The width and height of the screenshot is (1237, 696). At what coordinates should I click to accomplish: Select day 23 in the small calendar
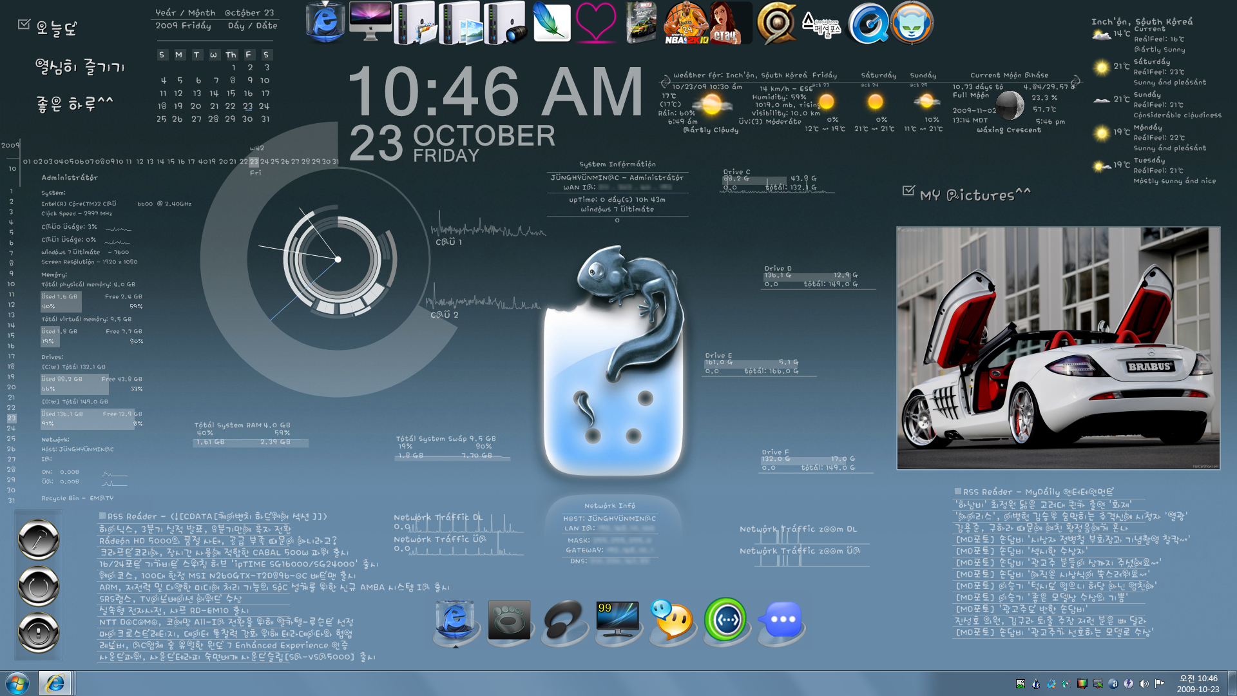[x=248, y=106]
